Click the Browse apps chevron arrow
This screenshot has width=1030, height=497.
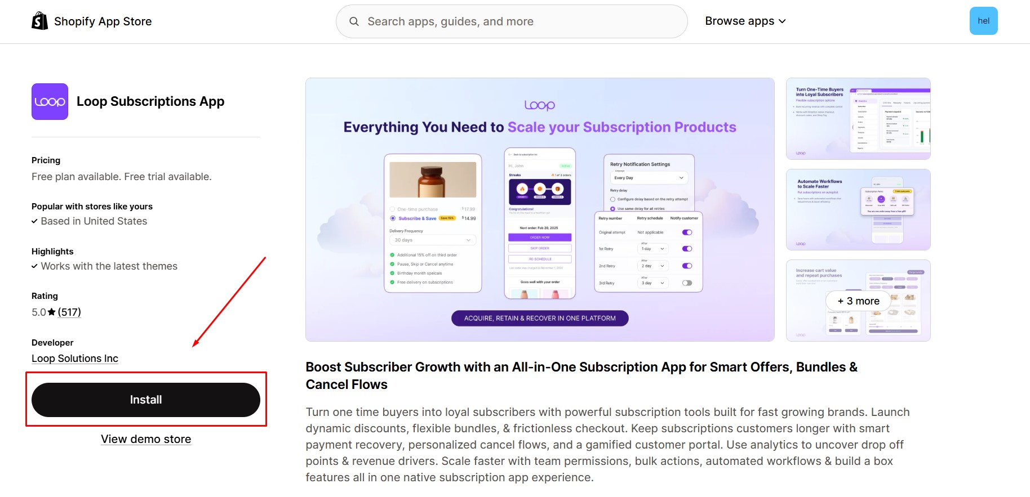[782, 21]
